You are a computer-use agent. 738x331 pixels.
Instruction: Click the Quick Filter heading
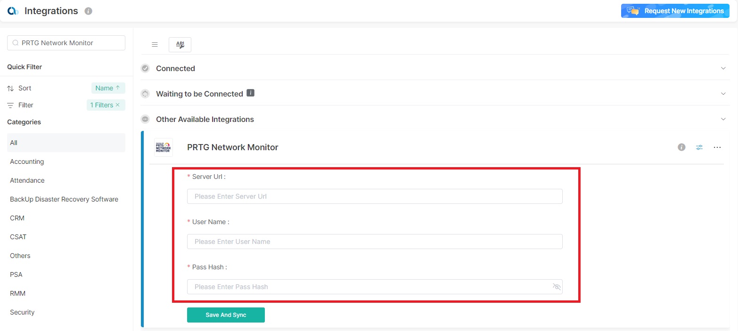click(x=25, y=67)
